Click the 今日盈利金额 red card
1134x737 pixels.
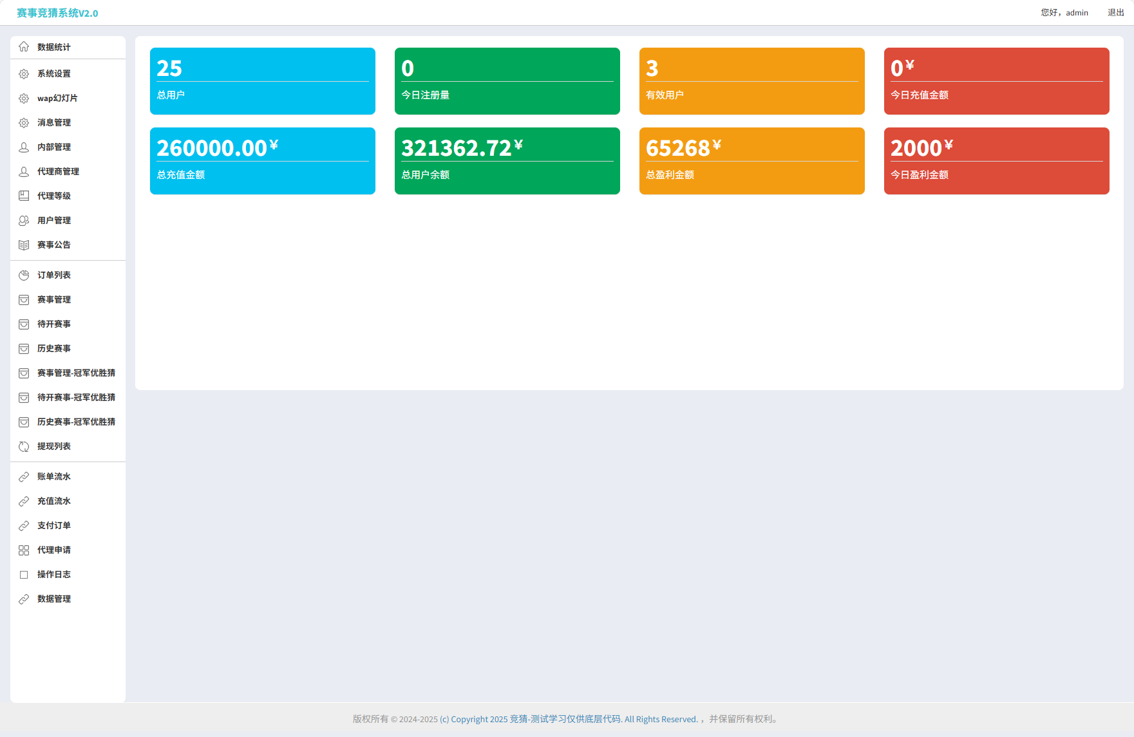click(996, 161)
